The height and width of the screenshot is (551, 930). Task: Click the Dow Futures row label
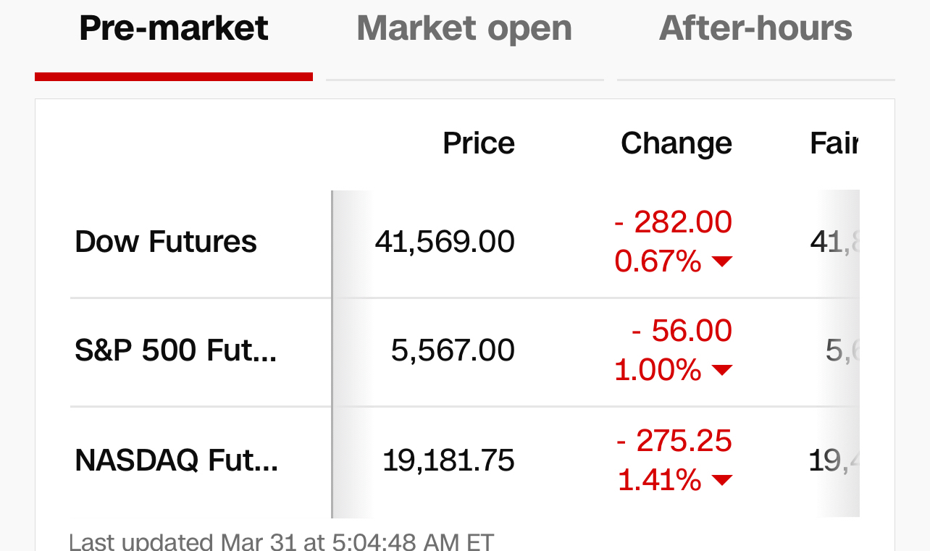[166, 242]
